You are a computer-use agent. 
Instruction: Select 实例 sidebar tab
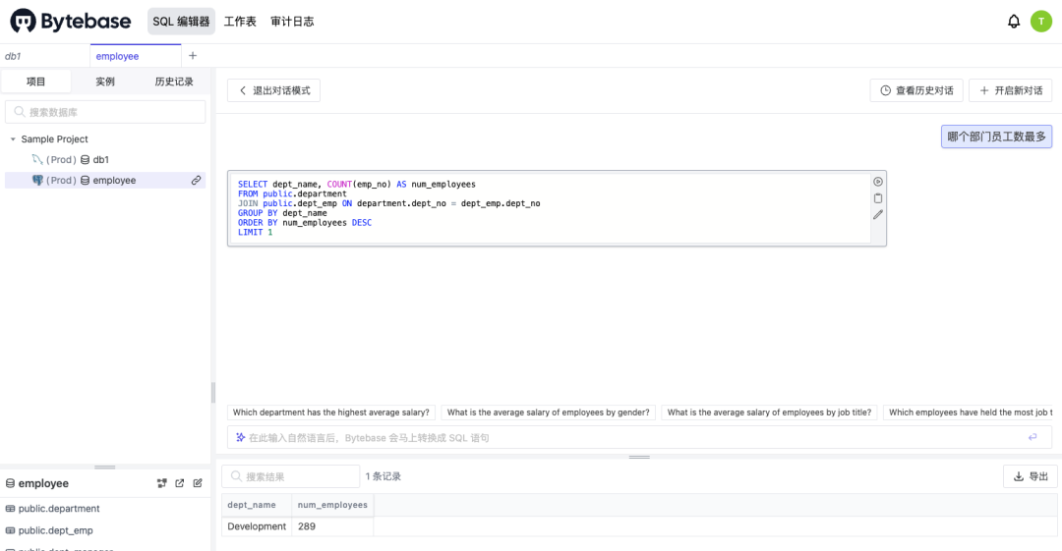(105, 82)
